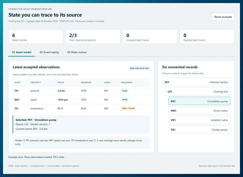Select the T01 Outlet sensor node
Viewport: 243px width, 177px height.
(199, 130)
